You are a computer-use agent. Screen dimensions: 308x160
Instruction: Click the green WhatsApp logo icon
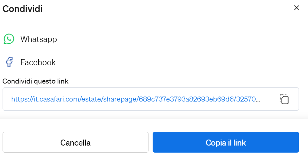pos(9,39)
